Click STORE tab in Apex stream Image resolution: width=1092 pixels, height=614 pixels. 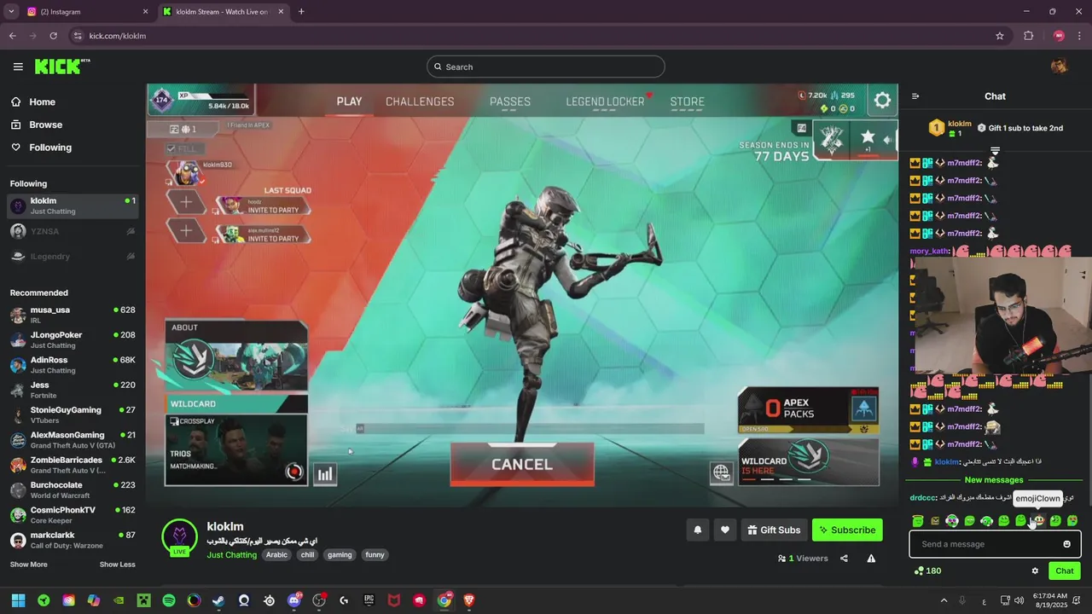click(687, 101)
